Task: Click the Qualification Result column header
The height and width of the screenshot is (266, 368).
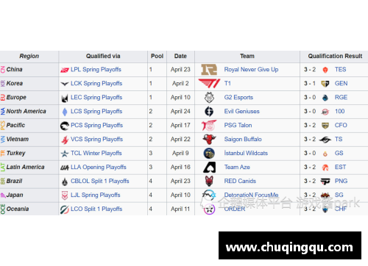Action: (x=335, y=56)
